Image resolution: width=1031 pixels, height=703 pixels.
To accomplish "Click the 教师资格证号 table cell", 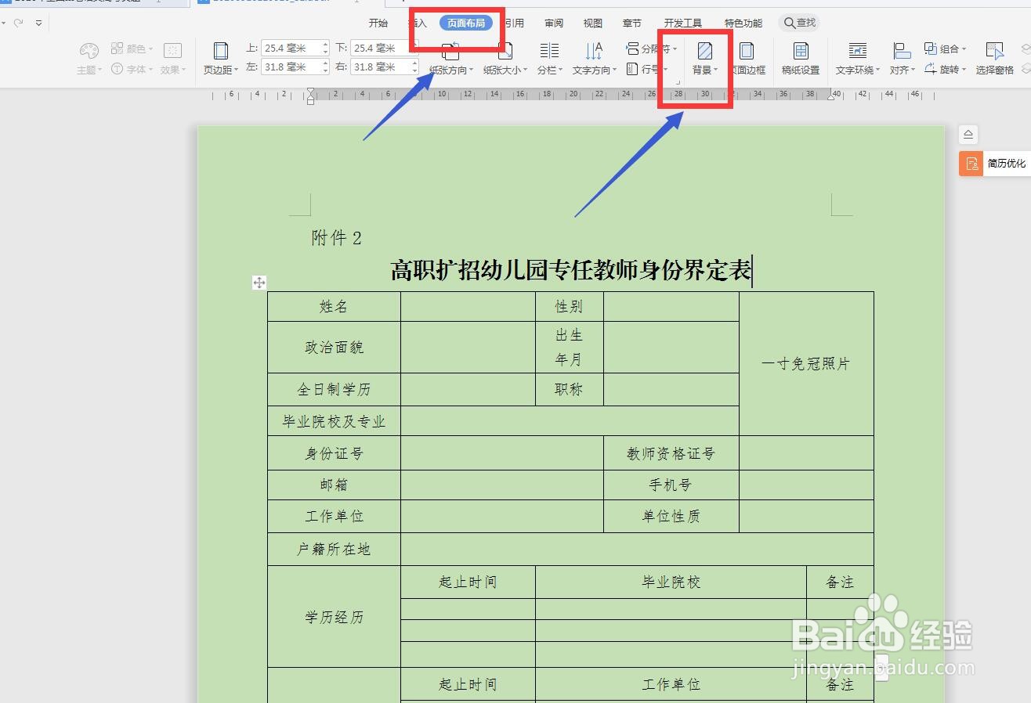I will pyautogui.click(x=671, y=453).
